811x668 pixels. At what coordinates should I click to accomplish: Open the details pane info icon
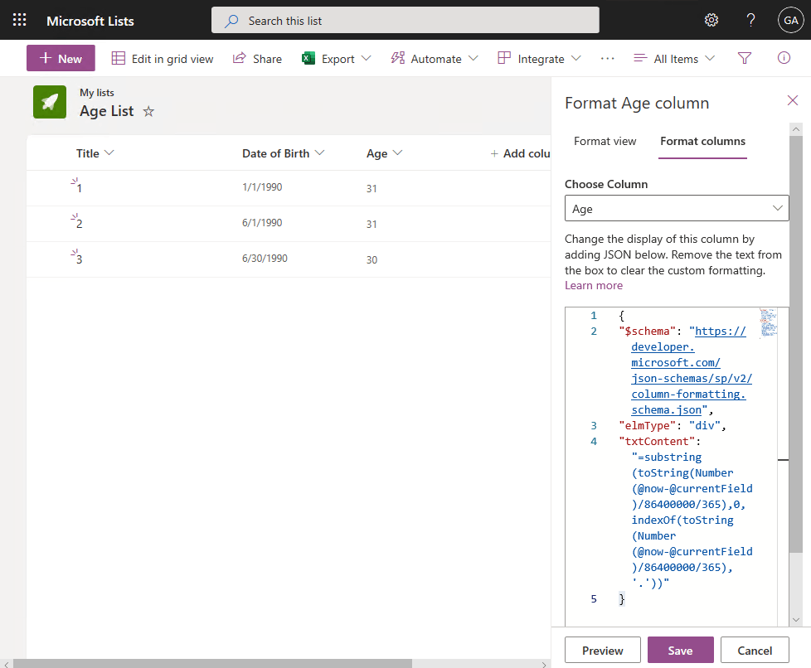coord(784,58)
